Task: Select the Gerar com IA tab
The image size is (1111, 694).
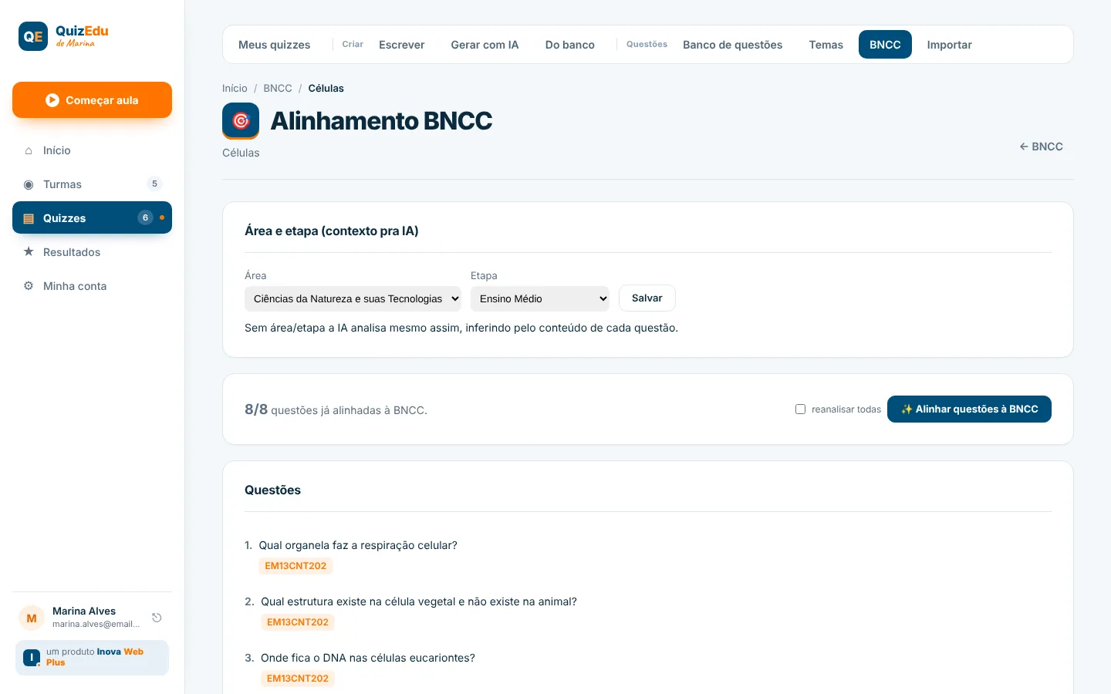Action: click(x=485, y=45)
